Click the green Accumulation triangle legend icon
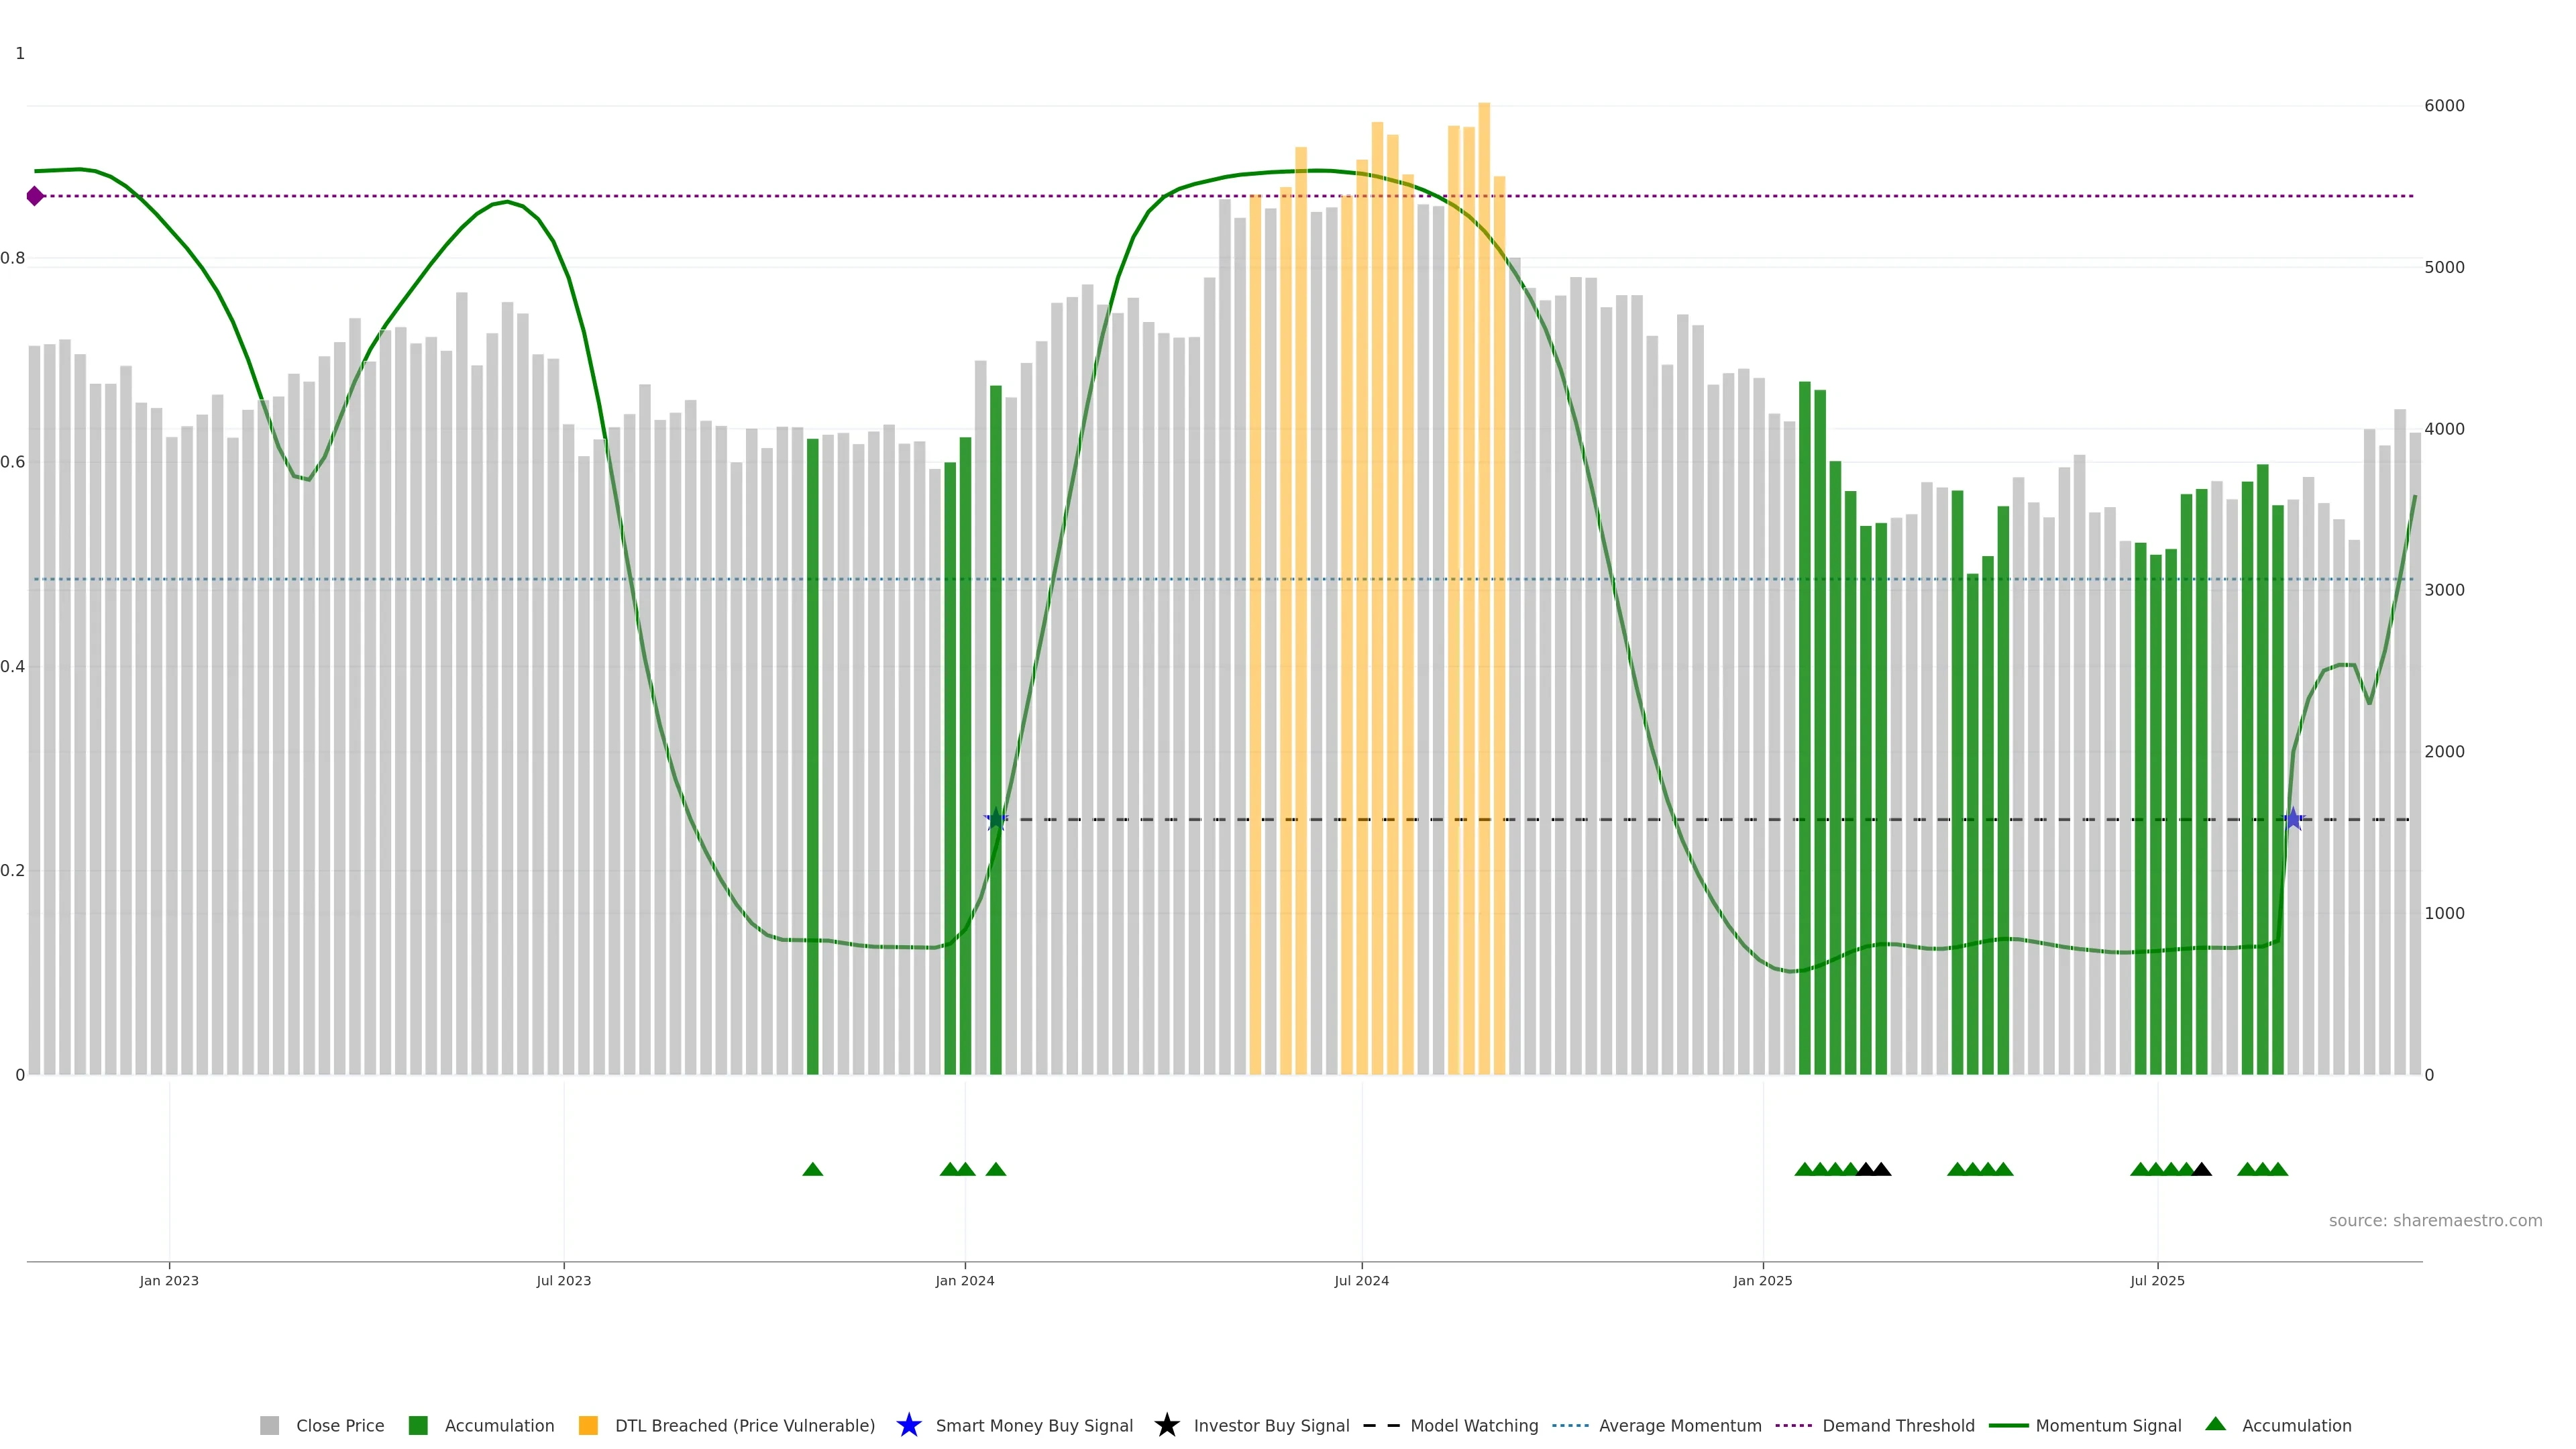This screenshot has height=1449, width=2576. tap(2215, 1424)
